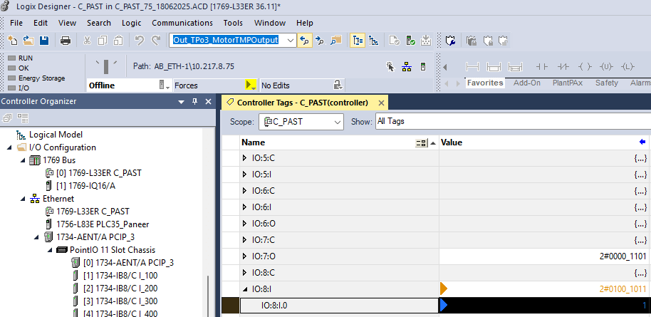Open the Scope C_PAST dropdown
The height and width of the screenshot is (317, 651).
coord(338,122)
